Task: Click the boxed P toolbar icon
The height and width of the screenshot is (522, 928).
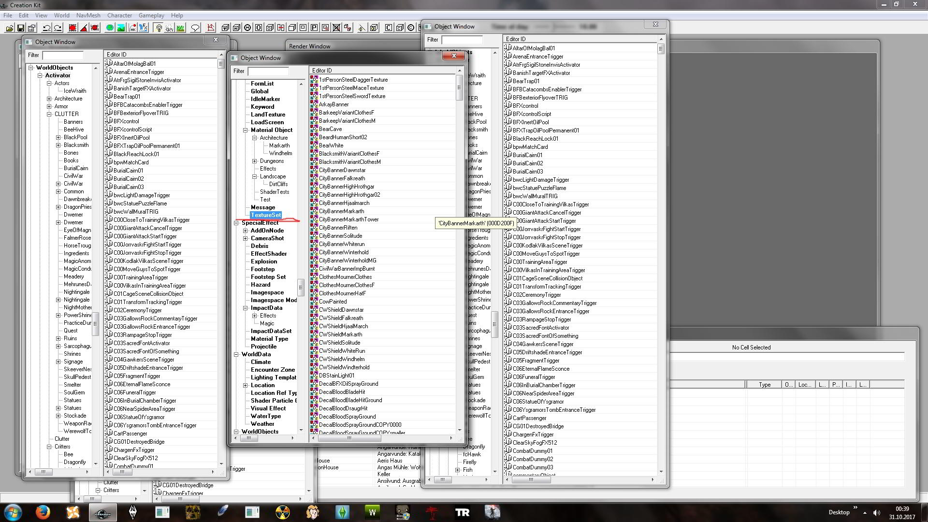Action: 314,28
